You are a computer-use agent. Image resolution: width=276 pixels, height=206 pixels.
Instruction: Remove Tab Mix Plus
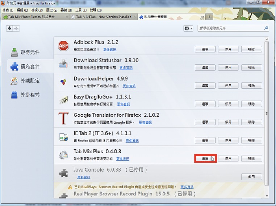coord(251,158)
